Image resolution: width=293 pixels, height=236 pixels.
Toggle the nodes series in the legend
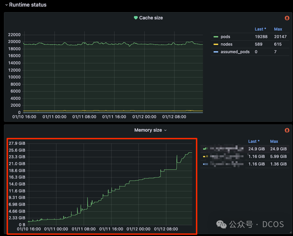click(x=226, y=44)
